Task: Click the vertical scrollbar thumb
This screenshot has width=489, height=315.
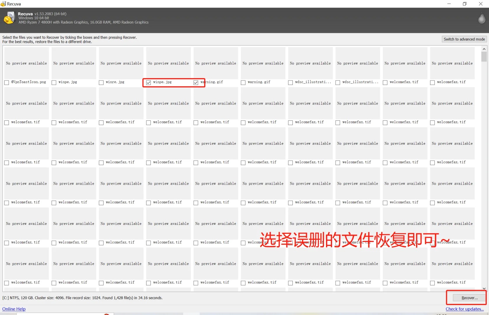Action: [x=484, y=57]
